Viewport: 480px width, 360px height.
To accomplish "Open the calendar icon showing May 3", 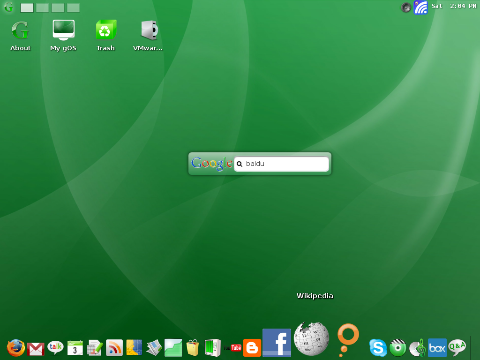I will click(x=75, y=348).
